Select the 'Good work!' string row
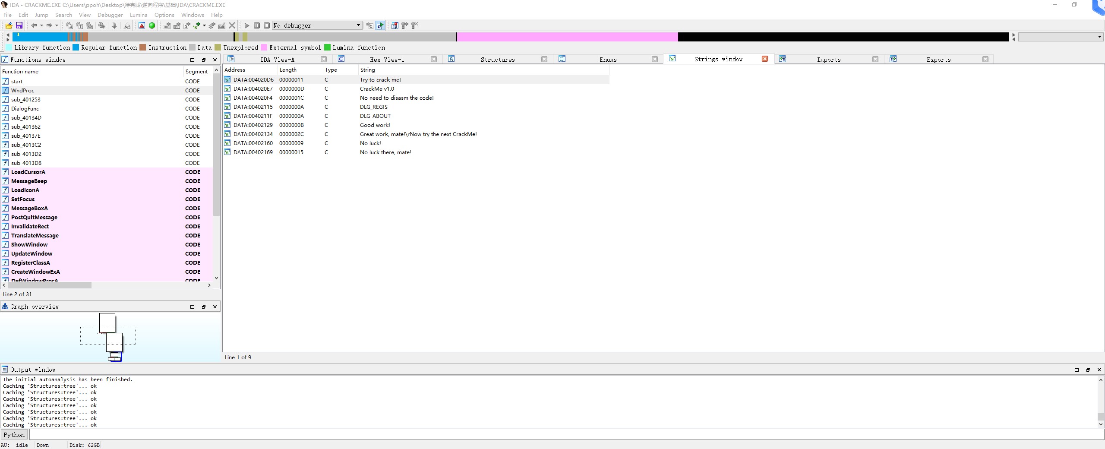The width and height of the screenshot is (1105, 449). tap(416, 125)
